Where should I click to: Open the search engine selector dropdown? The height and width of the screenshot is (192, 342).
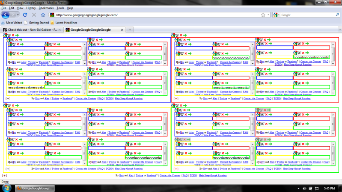(277, 15)
